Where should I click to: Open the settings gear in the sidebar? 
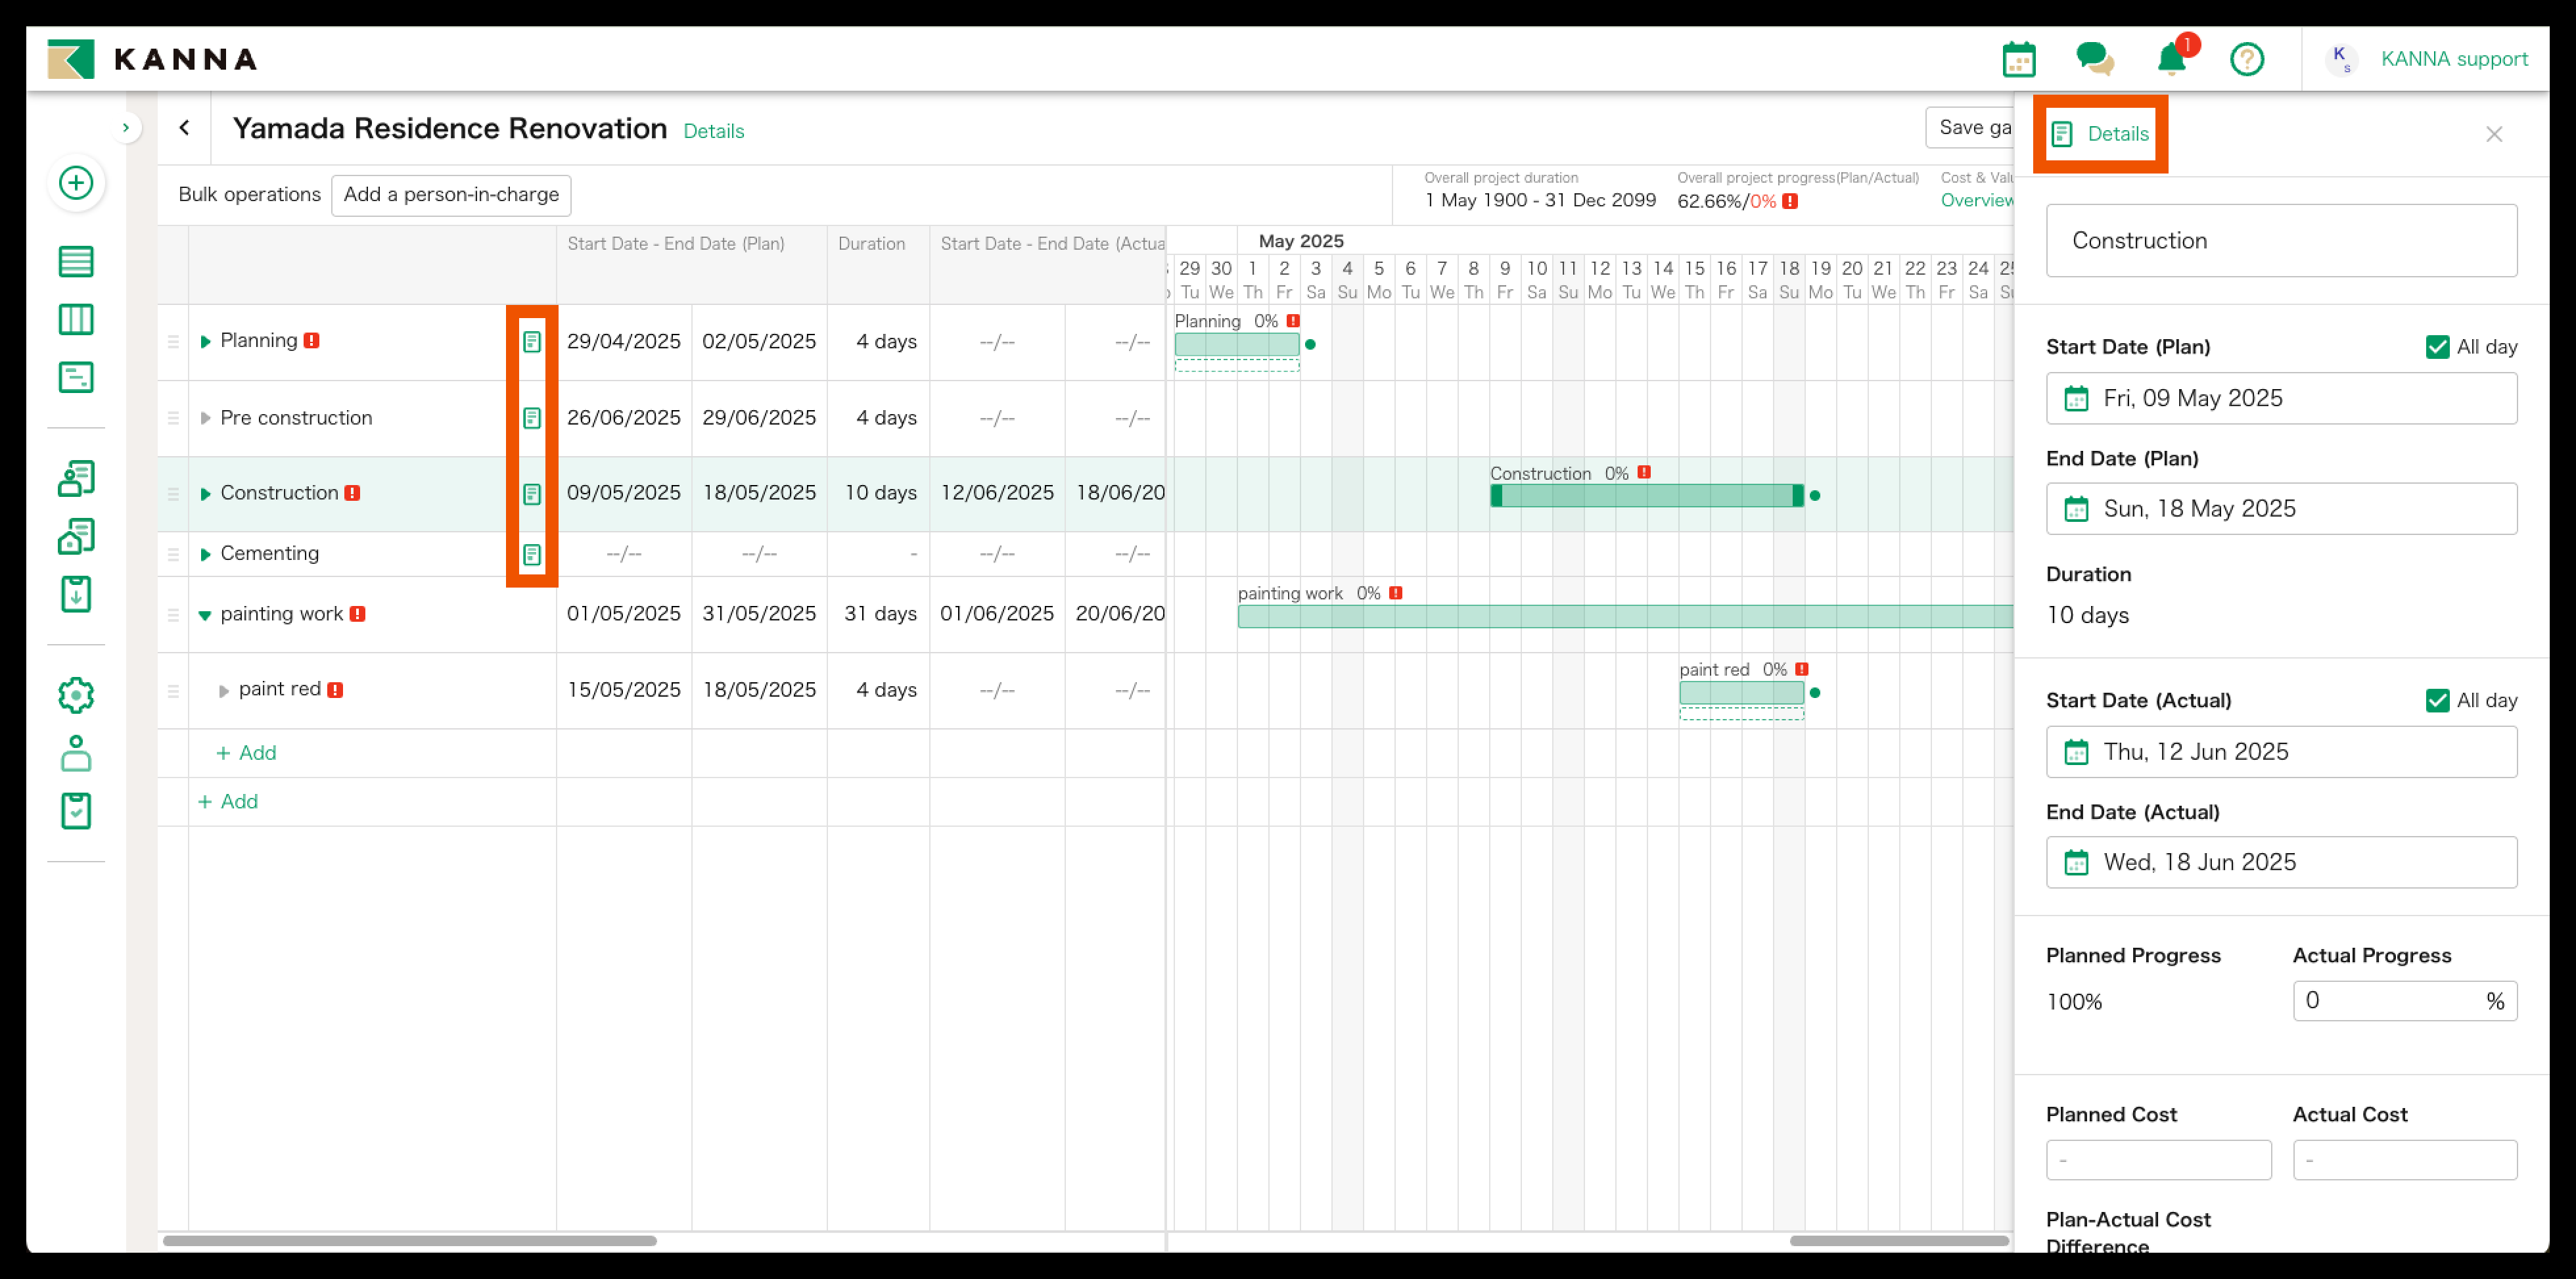pos(76,695)
